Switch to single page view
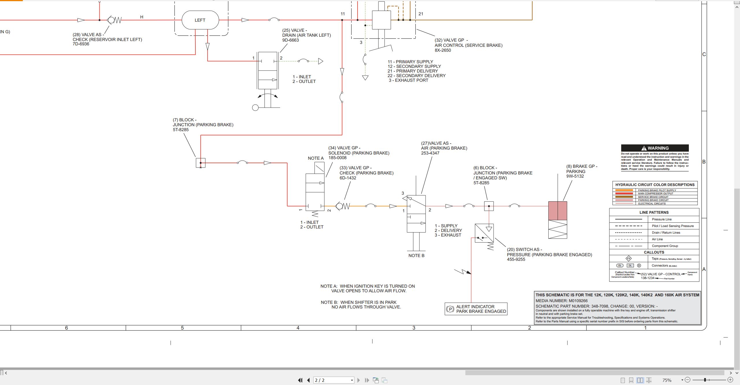The width and height of the screenshot is (740, 385). [623, 380]
